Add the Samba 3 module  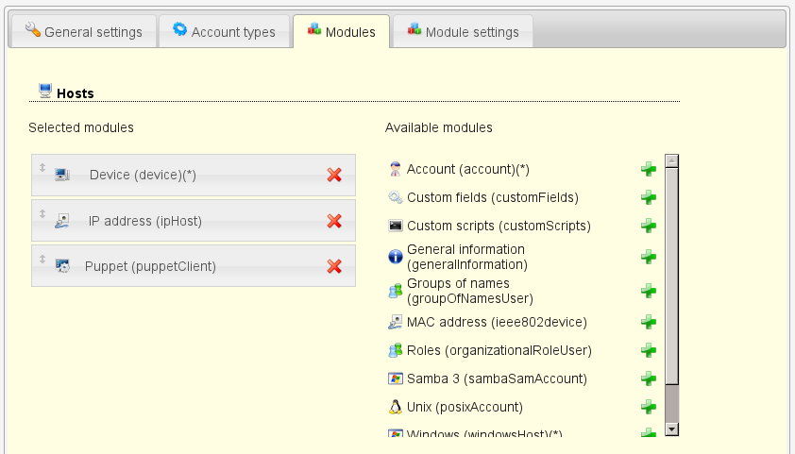pyautogui.click(x=649, y=378)
